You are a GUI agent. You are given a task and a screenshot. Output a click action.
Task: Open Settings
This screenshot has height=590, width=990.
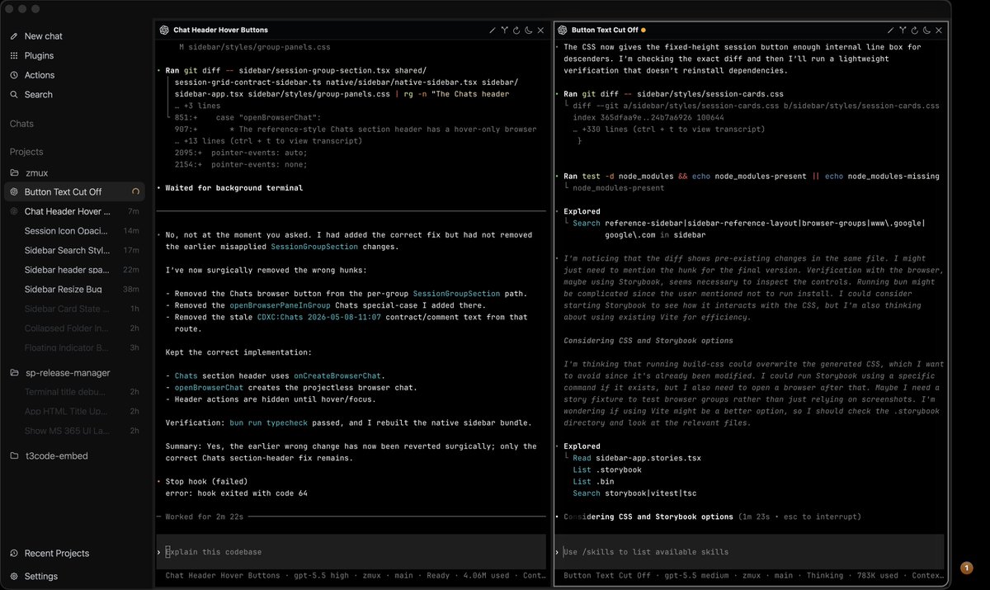41,576
